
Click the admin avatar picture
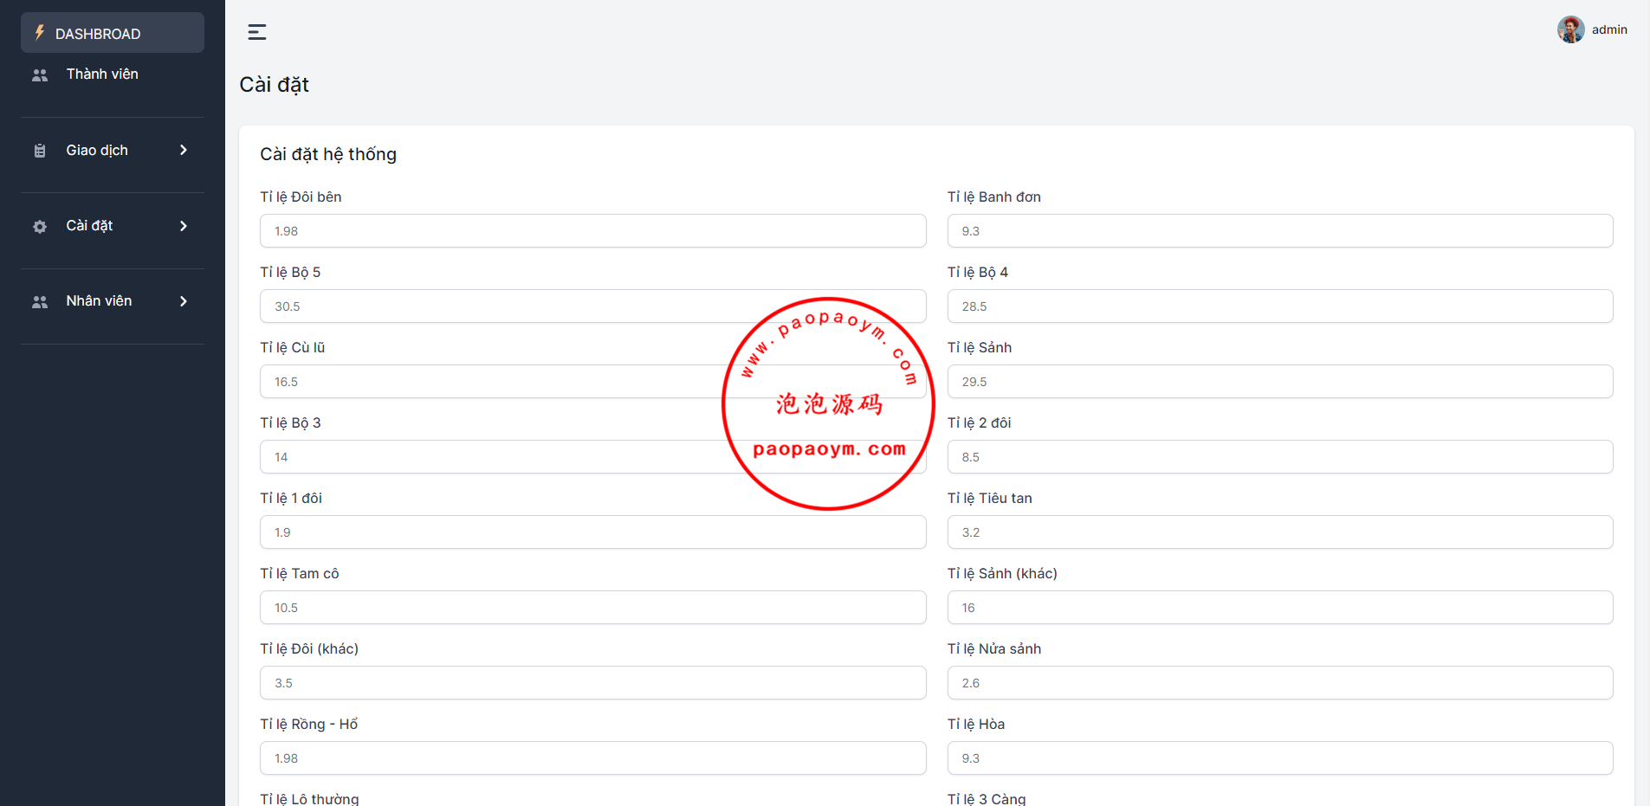[x=1570, y=29]
